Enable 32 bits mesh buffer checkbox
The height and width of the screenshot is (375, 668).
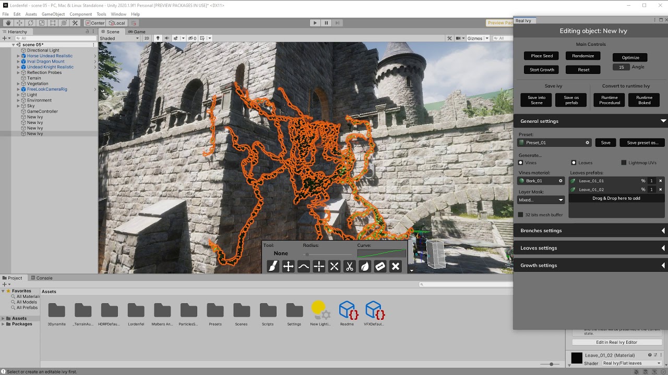(520, 215)
